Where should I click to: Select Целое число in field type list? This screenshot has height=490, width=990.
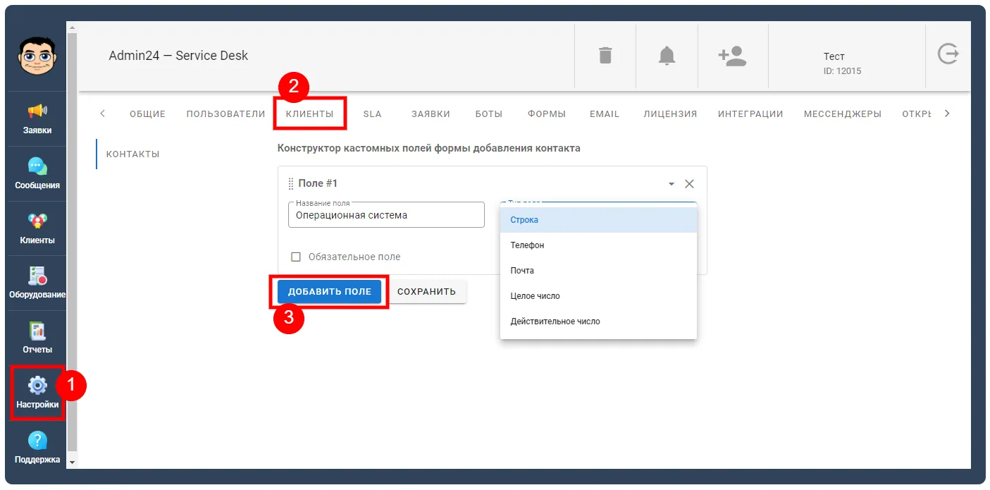point(598,296)
